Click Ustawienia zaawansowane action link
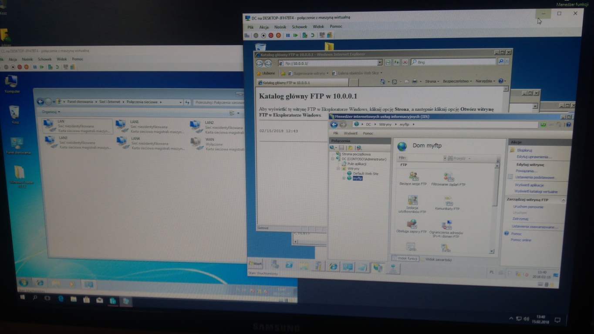The width and height of the screenshot is (594, 334). [x=534, y=227]
